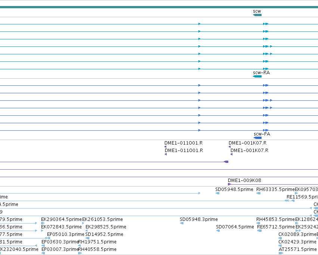Select the EP03007.3prime EST label

pyautogui.click(x=60, y=249)
